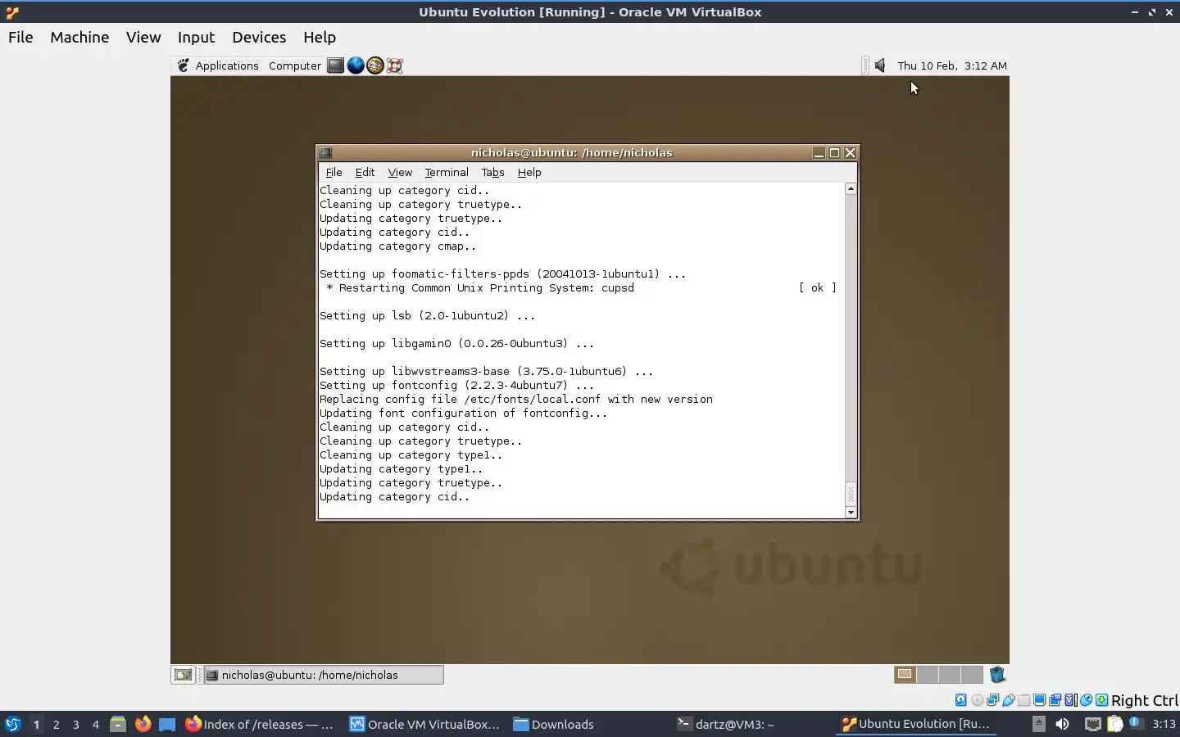
Task: Open the GNOME Computer menu
Action: (x=295, y=66)
